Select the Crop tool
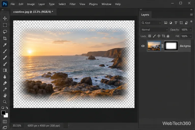195x130 pixels. 5,38
